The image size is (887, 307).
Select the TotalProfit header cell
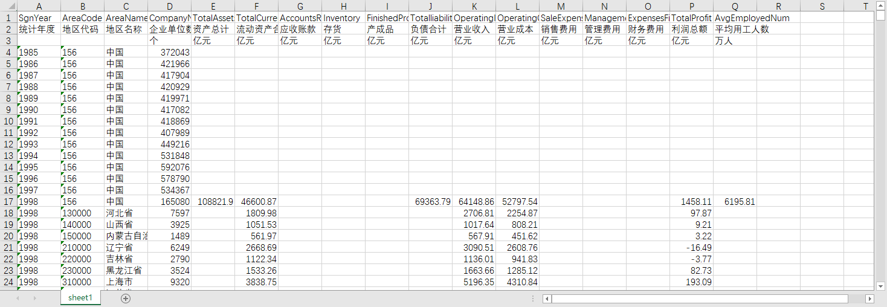tap(692, 18)
